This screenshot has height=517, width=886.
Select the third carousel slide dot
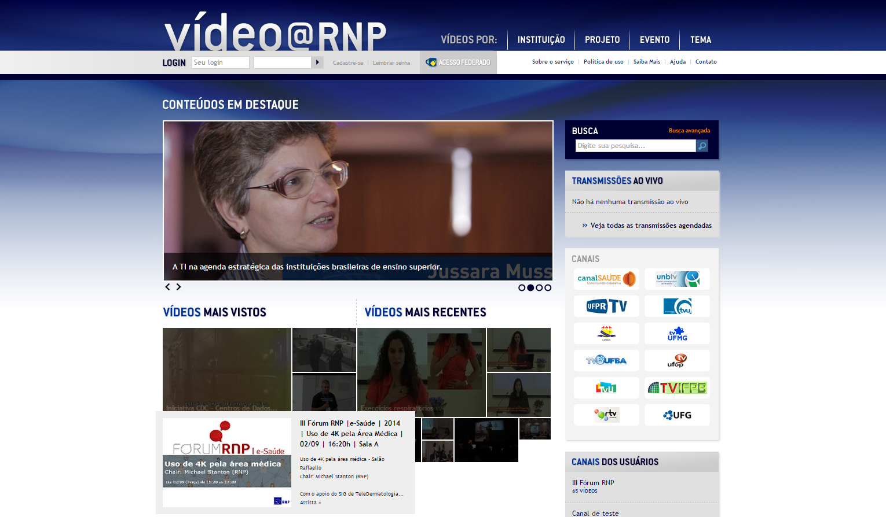coord(539,287)
